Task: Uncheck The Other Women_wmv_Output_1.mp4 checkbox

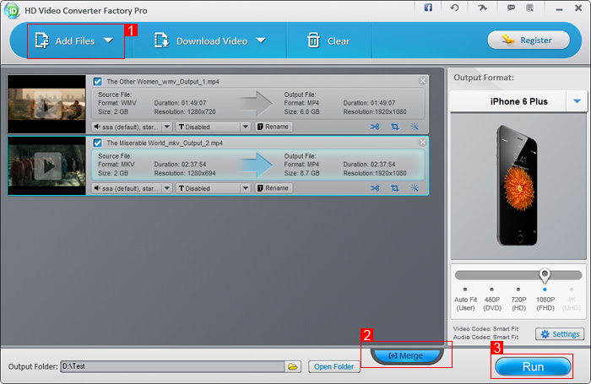Action: pos(98,81)
